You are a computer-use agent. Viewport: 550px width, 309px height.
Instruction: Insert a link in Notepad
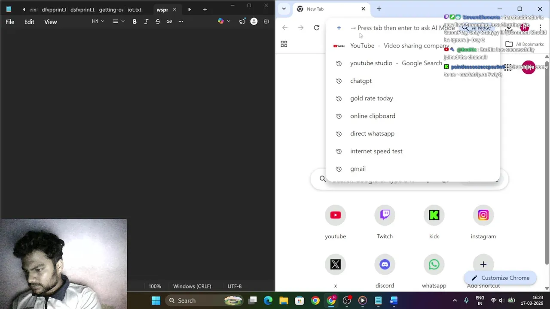pyautogui.click(x=169, y=21)
